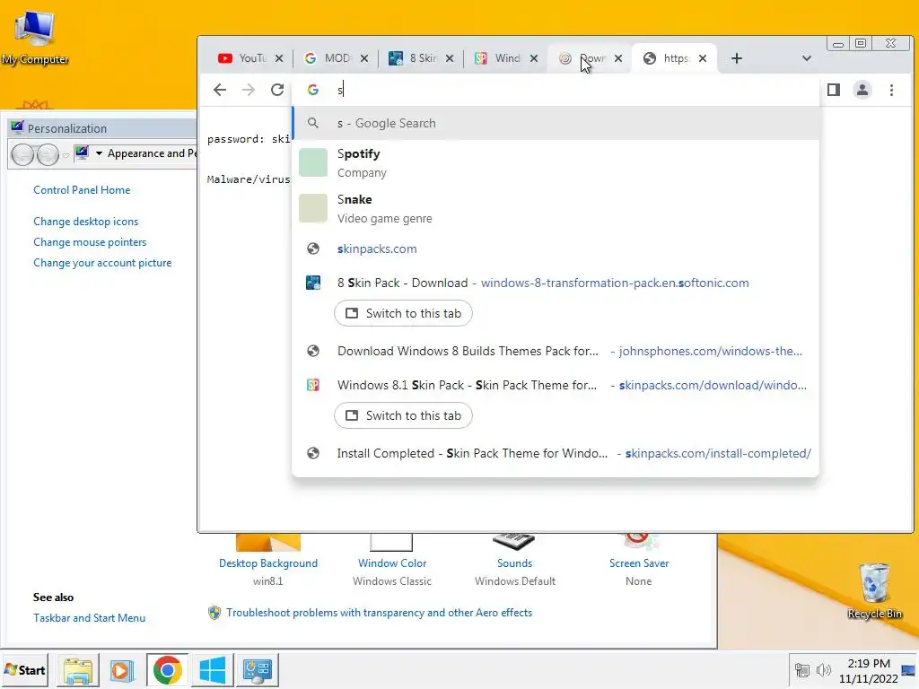Click the Personalization window back button
This screenshot has width=919, height=689.
pos(22,154)
